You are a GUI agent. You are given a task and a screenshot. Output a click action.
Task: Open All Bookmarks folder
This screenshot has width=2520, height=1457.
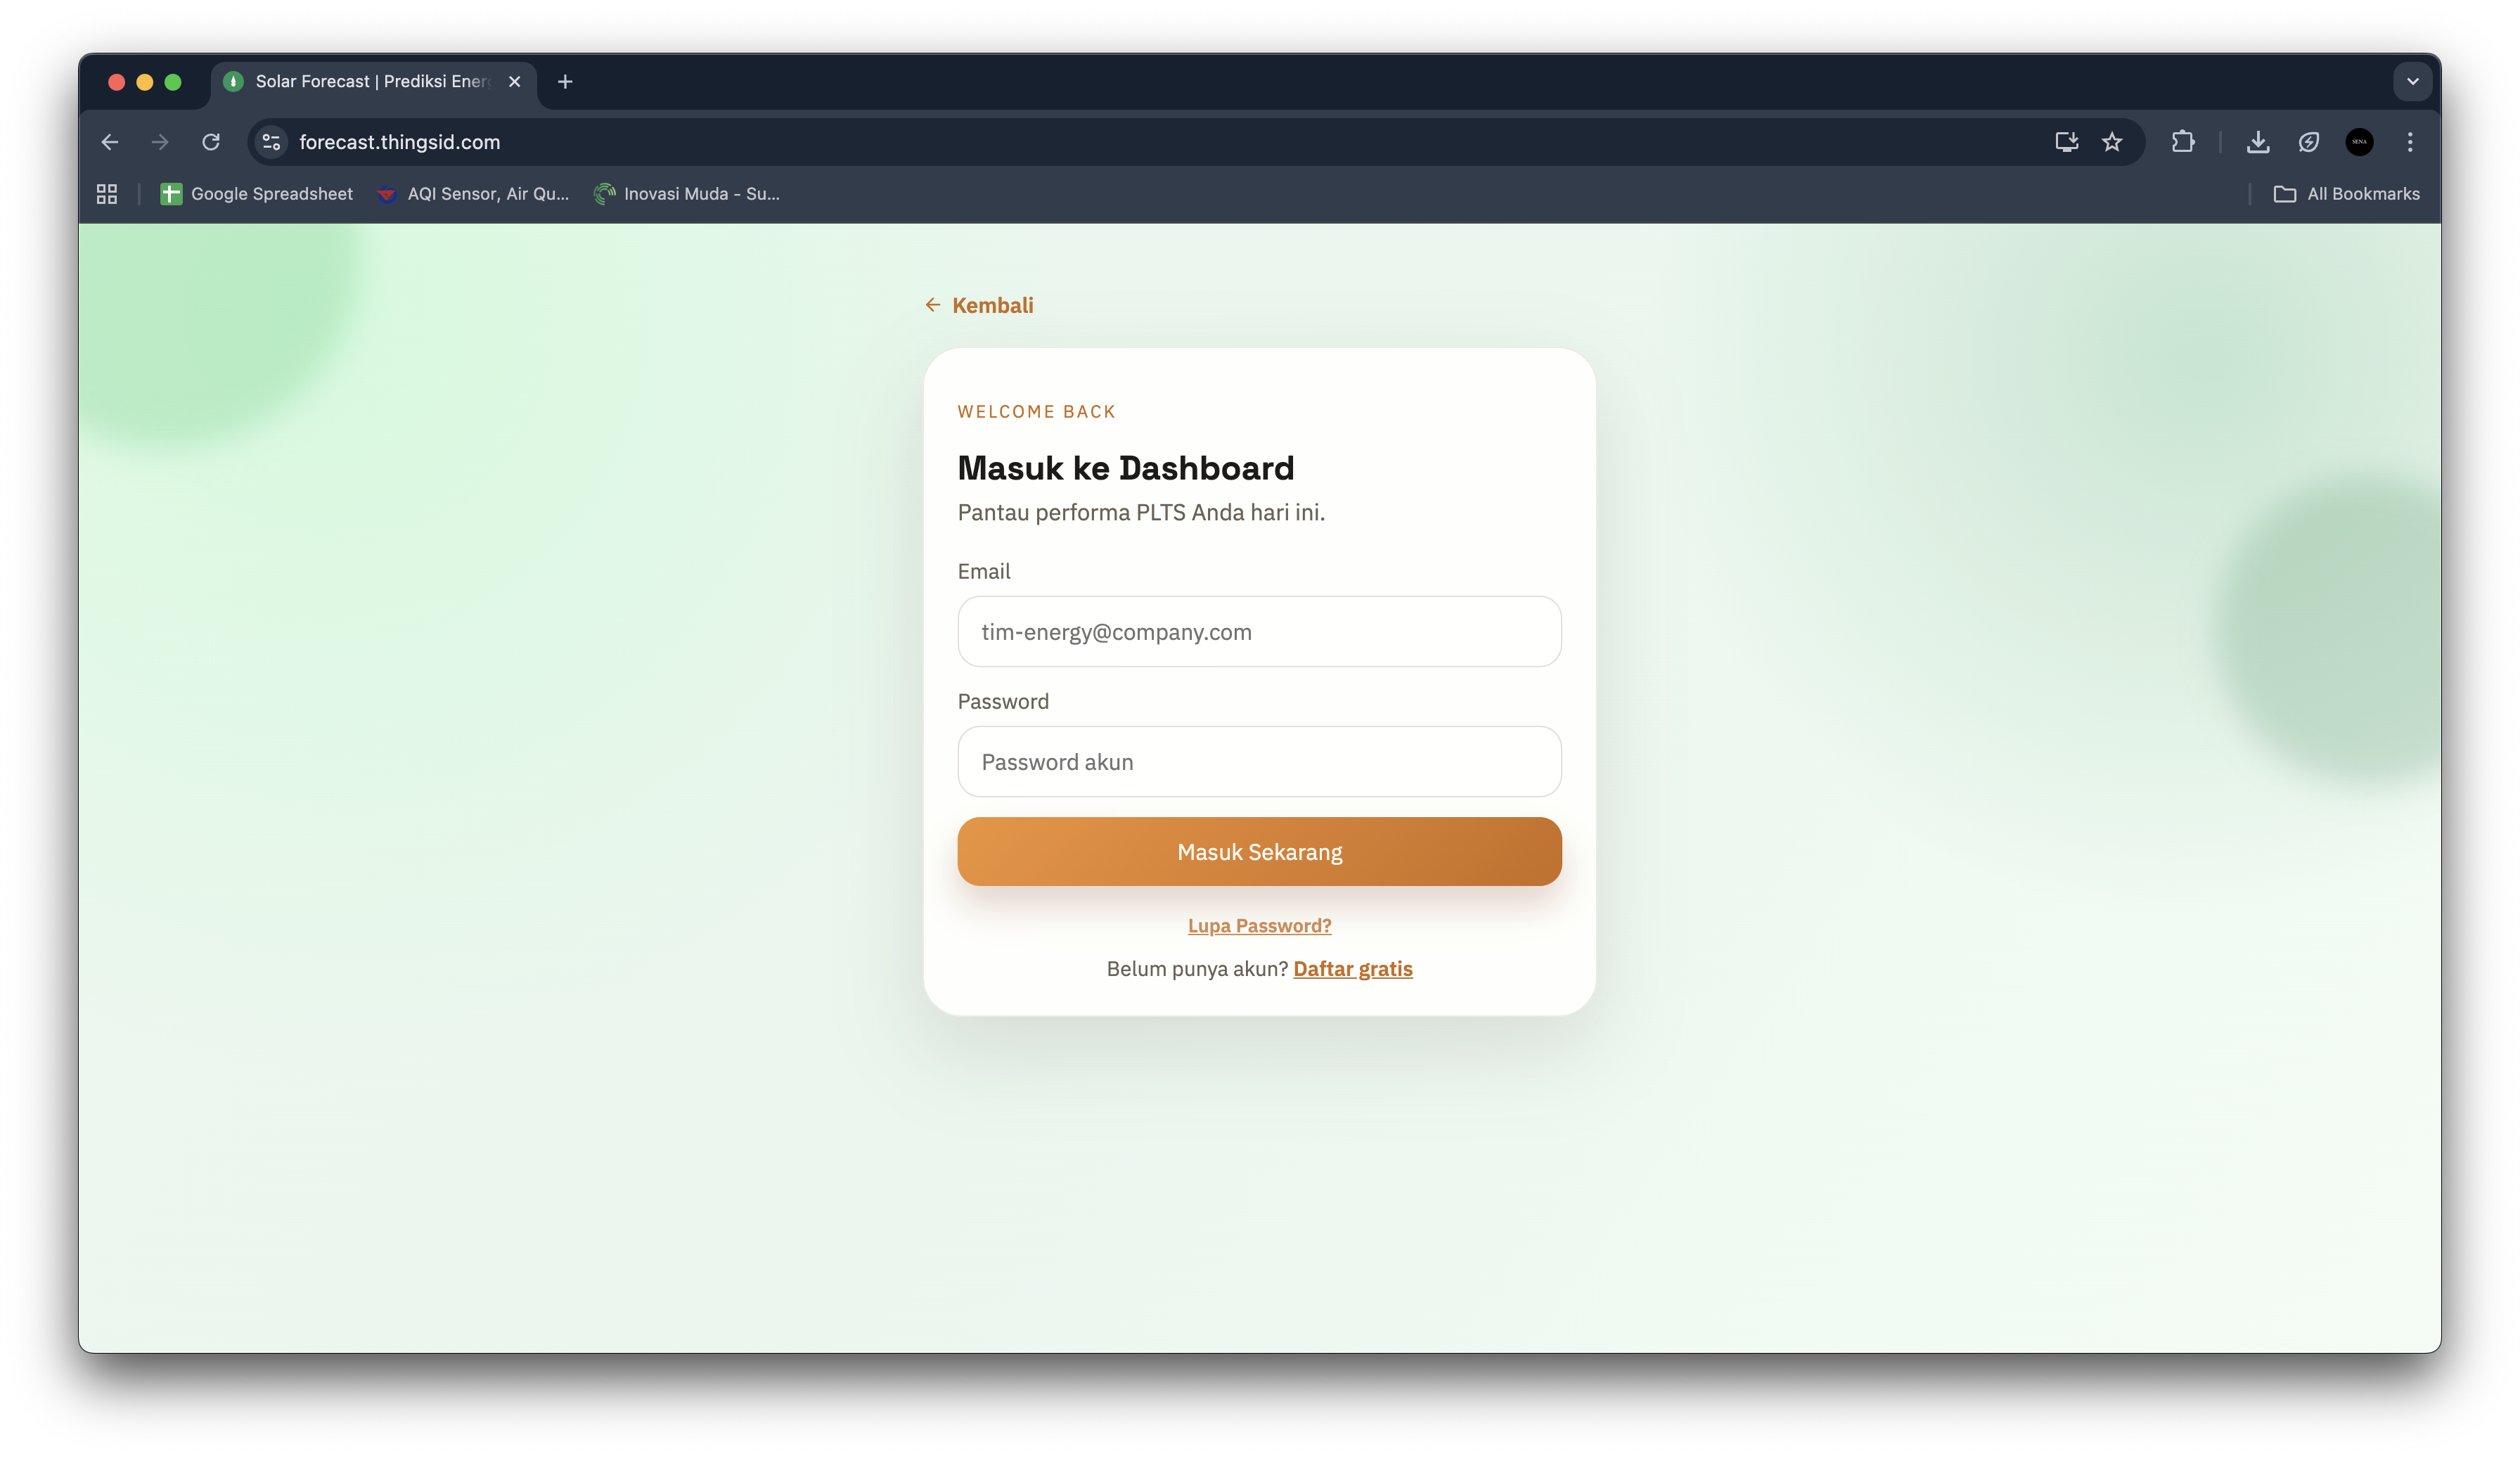tap(2347, 194)
